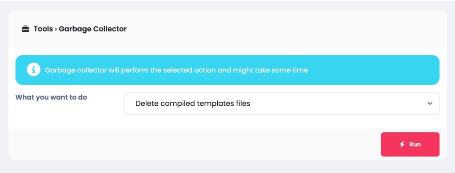Expand the dropdown using its chevron arrow
The image size is (455, 173).
pyautogui.click(x=430, y=104)
